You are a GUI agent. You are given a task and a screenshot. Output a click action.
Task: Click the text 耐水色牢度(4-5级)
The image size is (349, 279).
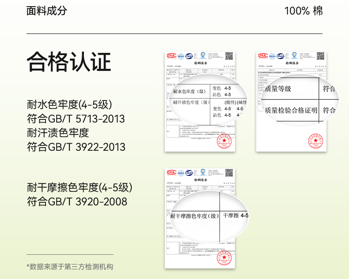[x=69, y=104]
